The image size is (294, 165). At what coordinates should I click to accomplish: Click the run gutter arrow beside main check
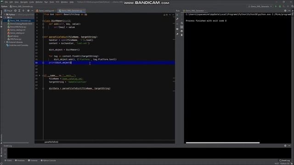(40, 76)
